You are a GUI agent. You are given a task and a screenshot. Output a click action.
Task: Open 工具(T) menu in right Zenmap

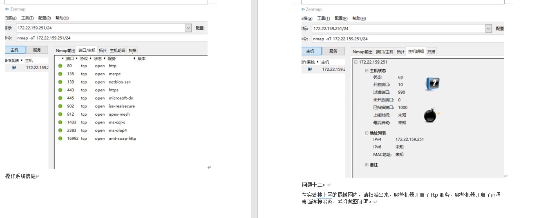324,18
